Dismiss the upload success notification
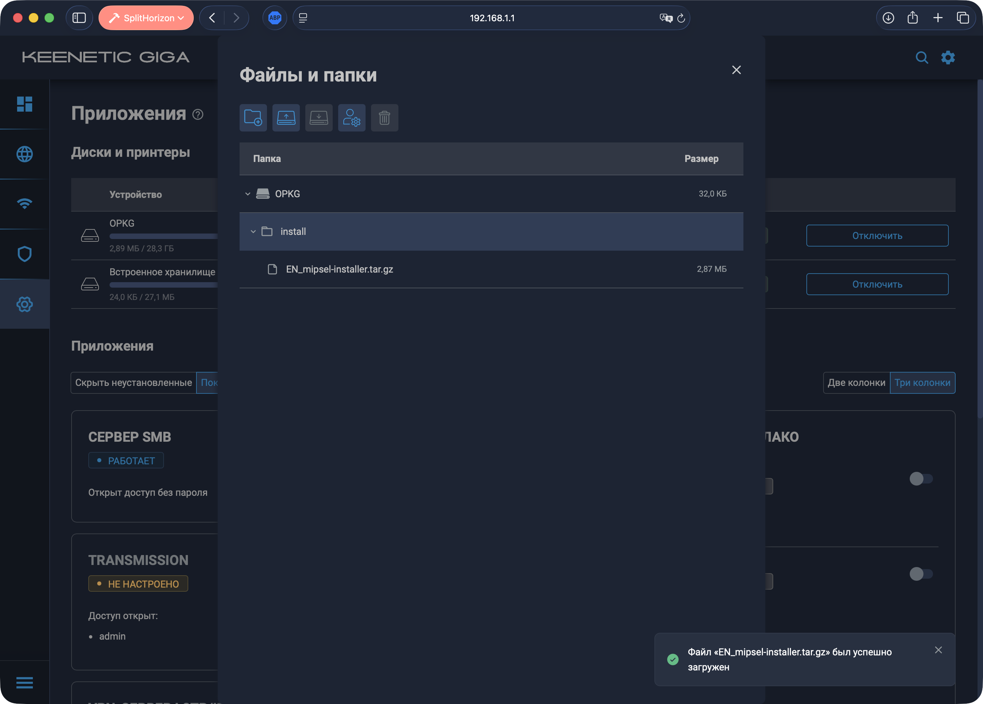This screenshot has width=983, height=704. pos(939,650)
